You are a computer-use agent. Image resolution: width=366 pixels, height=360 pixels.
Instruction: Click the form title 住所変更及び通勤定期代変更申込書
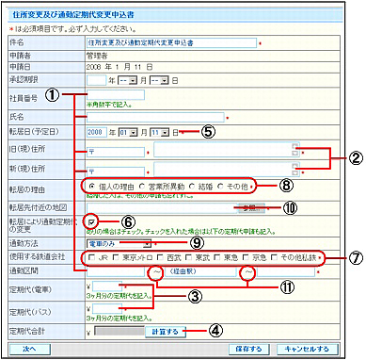(73, 15)
